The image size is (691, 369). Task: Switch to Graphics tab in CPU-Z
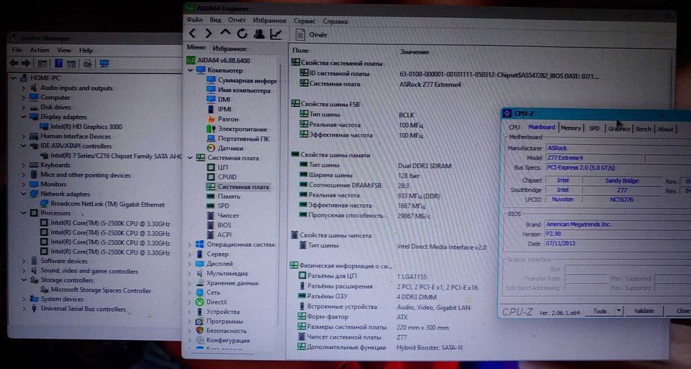coord(618,129)
